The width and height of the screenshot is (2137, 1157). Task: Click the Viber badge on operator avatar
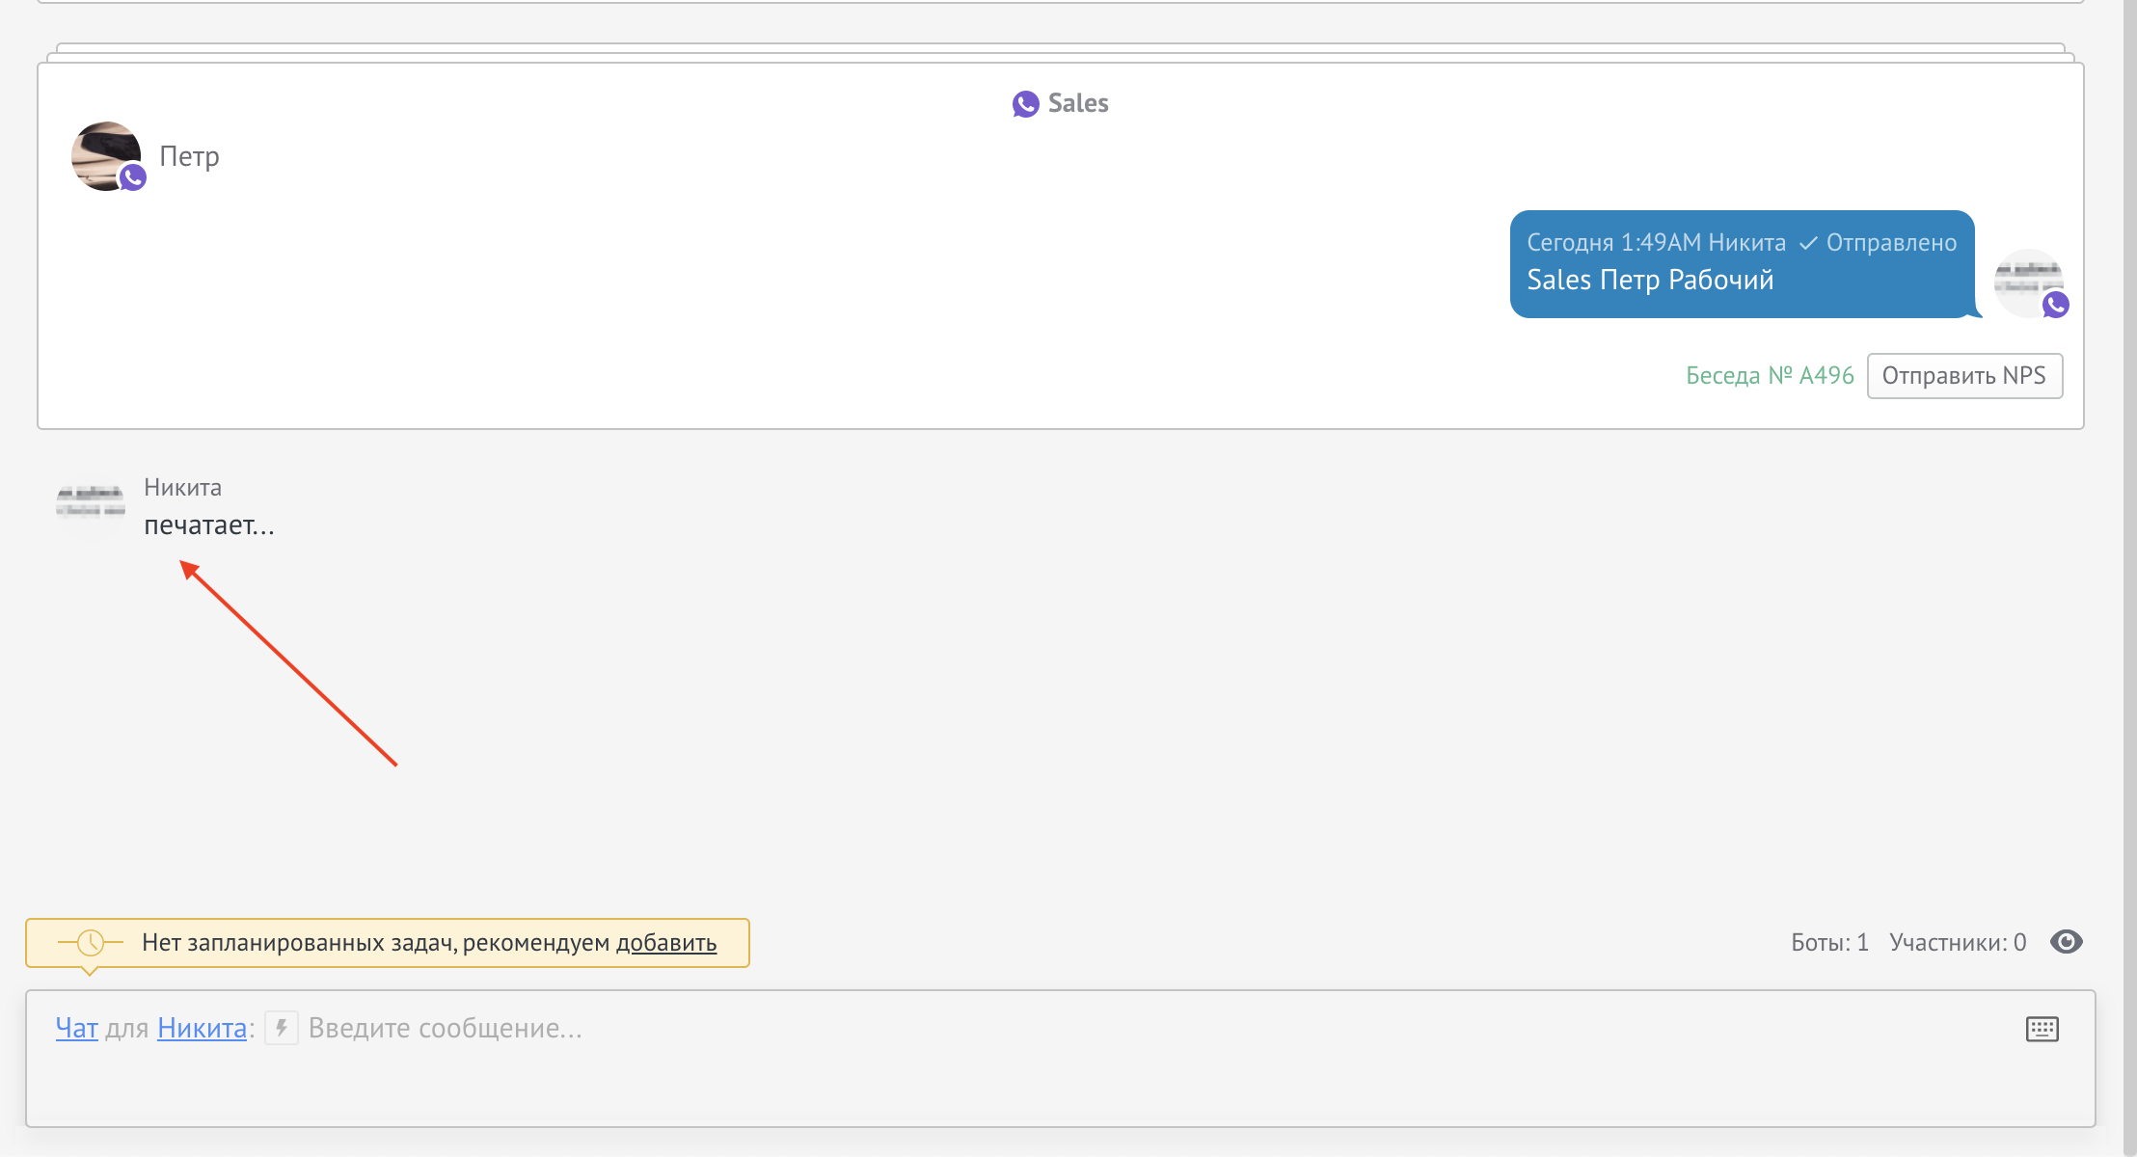pos(2056,305)
